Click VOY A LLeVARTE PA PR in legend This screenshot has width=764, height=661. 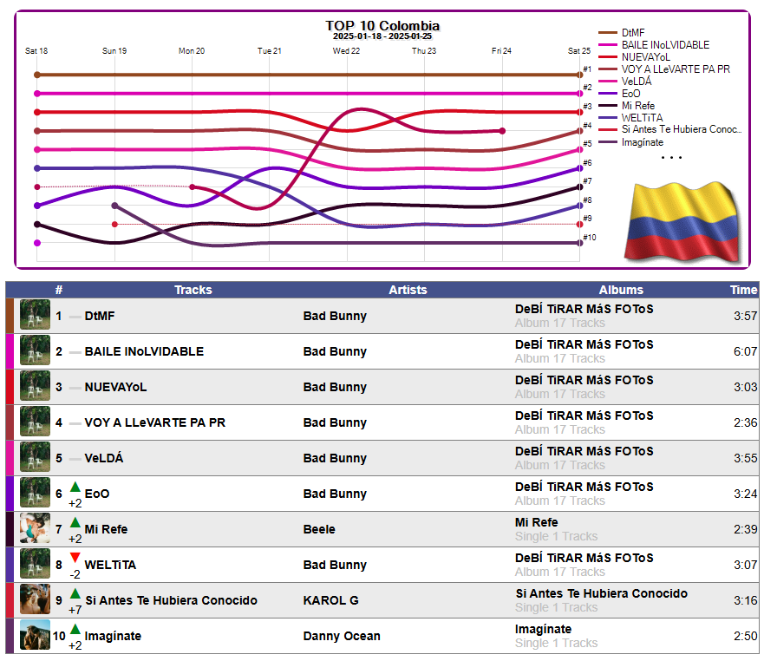point(676,69)
